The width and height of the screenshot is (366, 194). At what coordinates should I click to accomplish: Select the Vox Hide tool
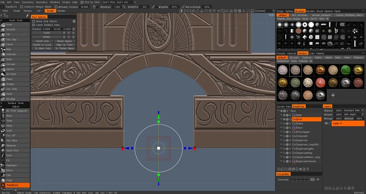[15, 89]
